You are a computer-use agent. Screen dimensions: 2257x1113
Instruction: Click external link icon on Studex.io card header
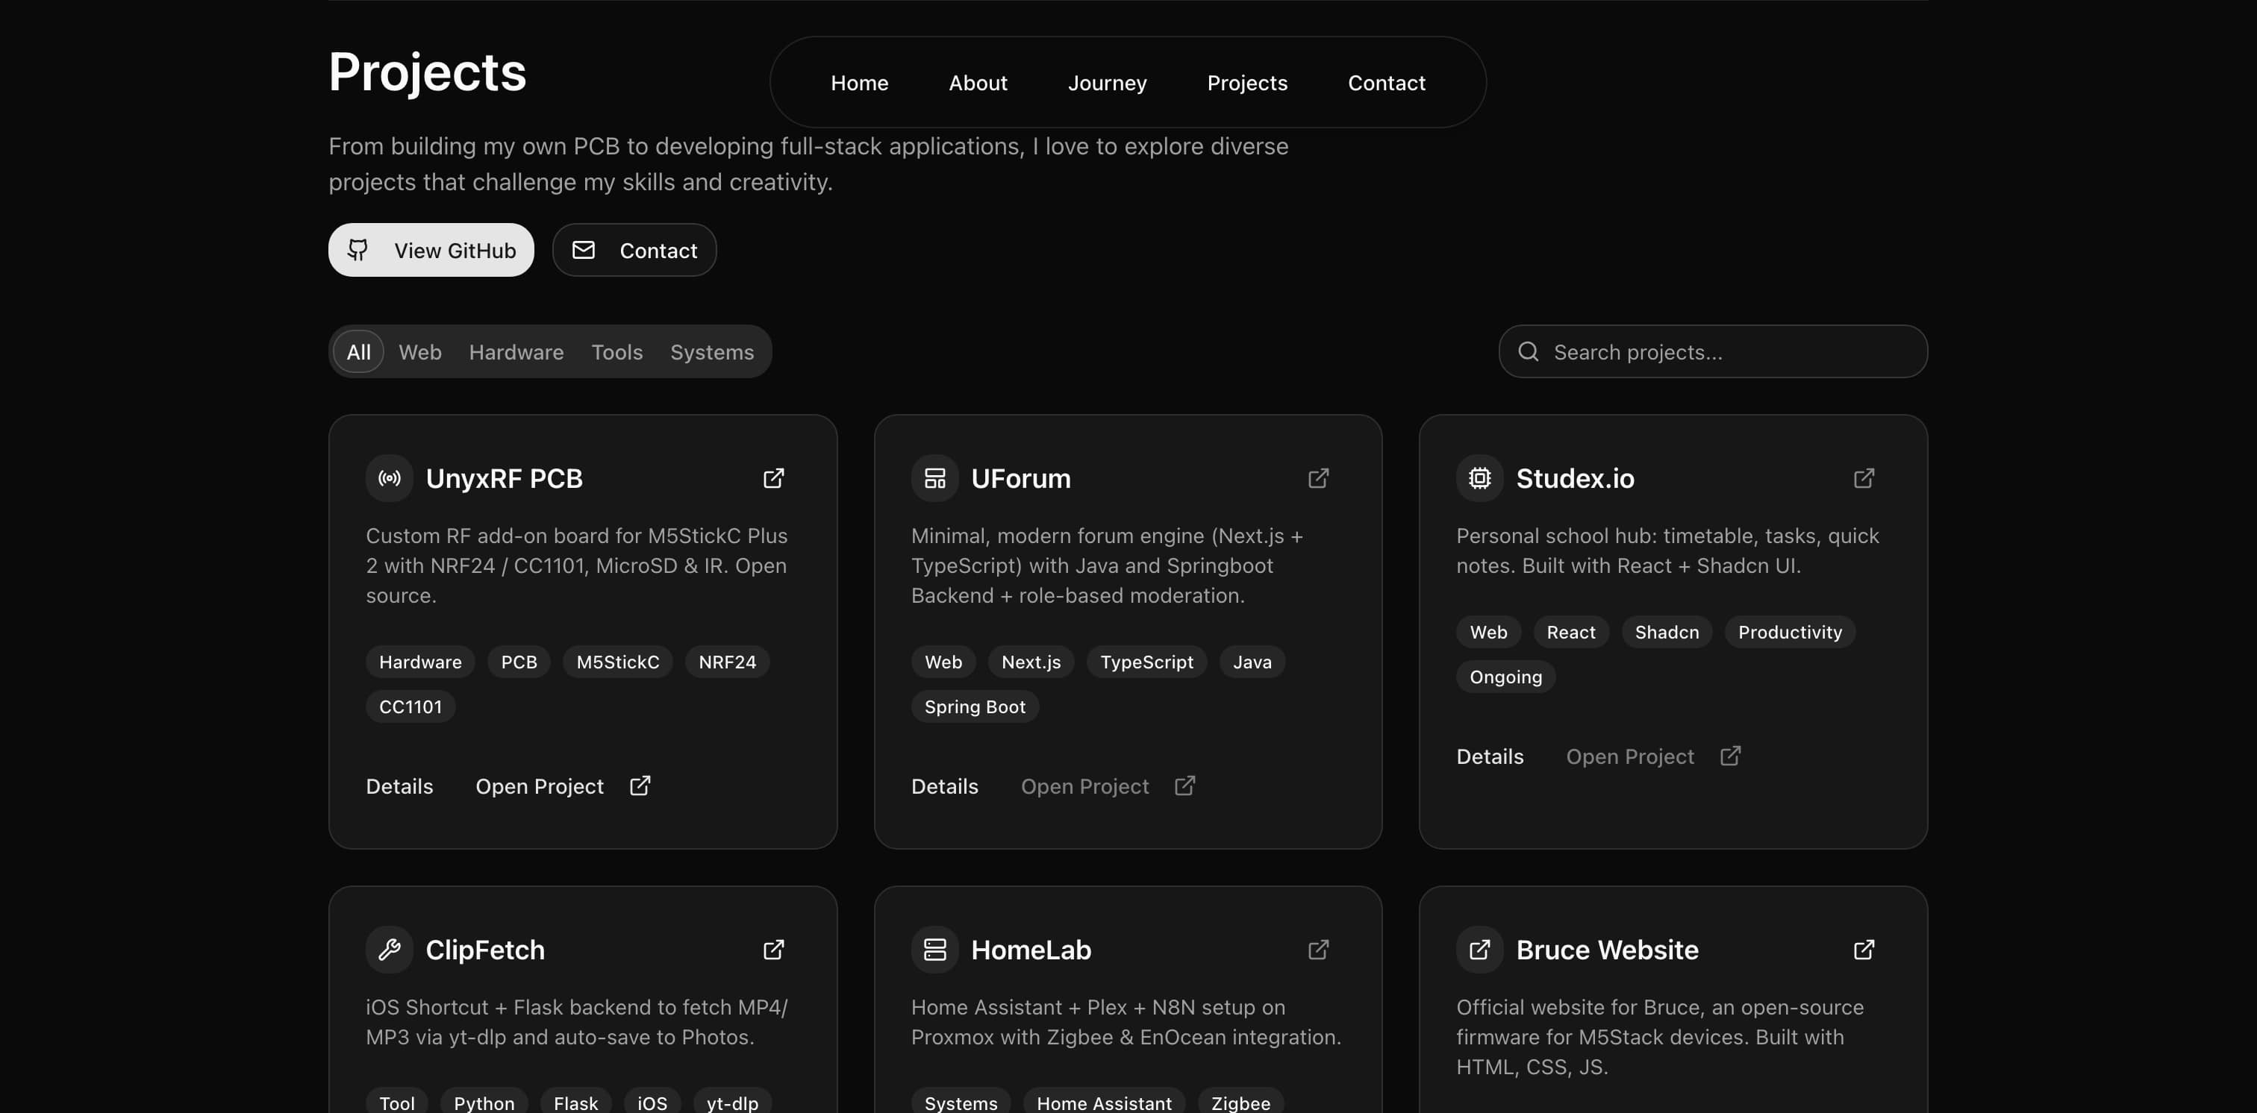click(x=1864, y=478)
